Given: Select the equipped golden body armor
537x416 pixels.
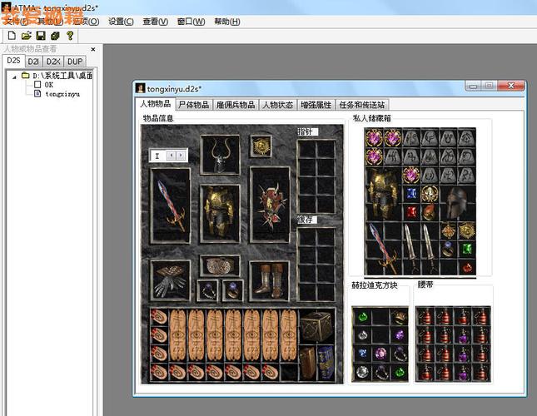Looking at the screenshot, I should point(220,214).
